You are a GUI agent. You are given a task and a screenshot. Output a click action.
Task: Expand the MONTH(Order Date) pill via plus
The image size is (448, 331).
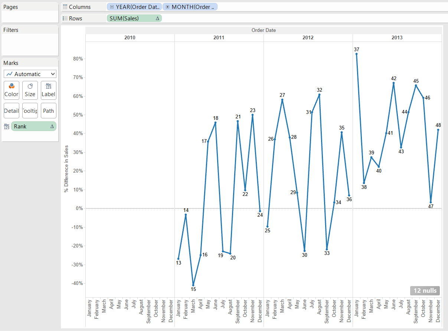168,7
